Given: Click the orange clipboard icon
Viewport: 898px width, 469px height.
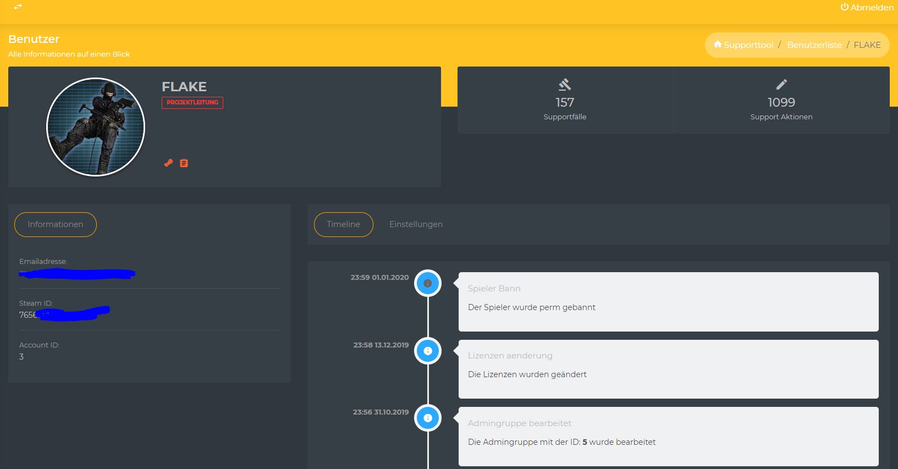Looking at the screenshot, I should pos(184,163).
